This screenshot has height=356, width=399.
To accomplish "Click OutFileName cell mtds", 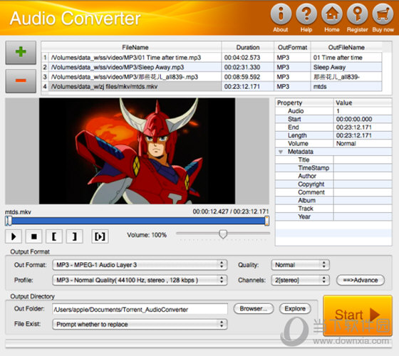I will click(346, 87).
